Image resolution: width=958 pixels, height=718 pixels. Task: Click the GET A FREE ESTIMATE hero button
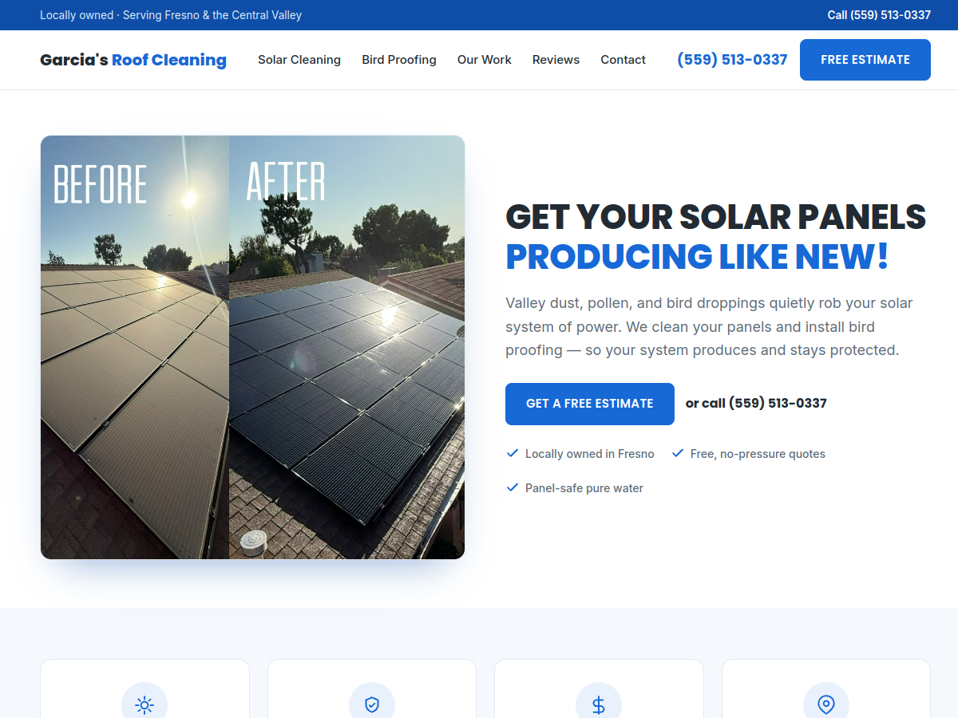tap(590, 404)
